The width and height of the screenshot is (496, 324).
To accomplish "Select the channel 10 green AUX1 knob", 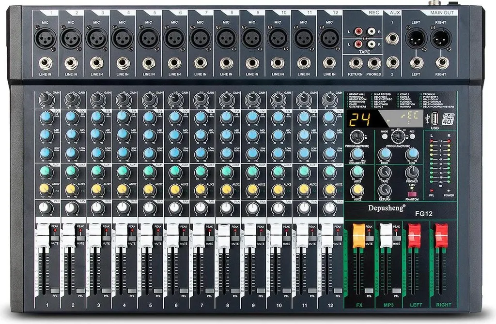I will 278,172.
